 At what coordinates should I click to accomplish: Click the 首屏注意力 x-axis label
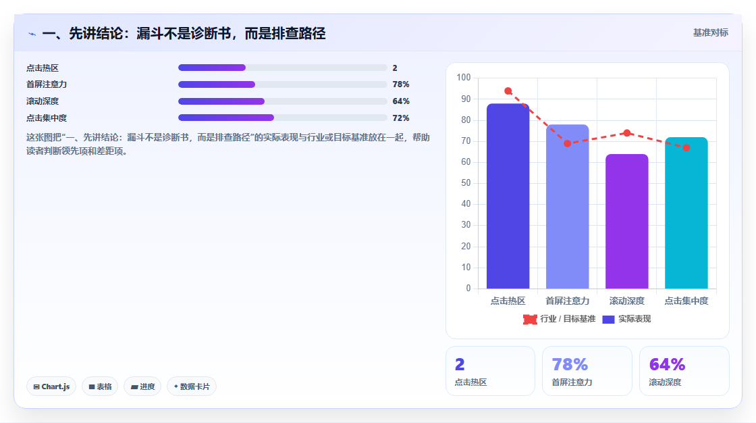click(x=568, y=301)
